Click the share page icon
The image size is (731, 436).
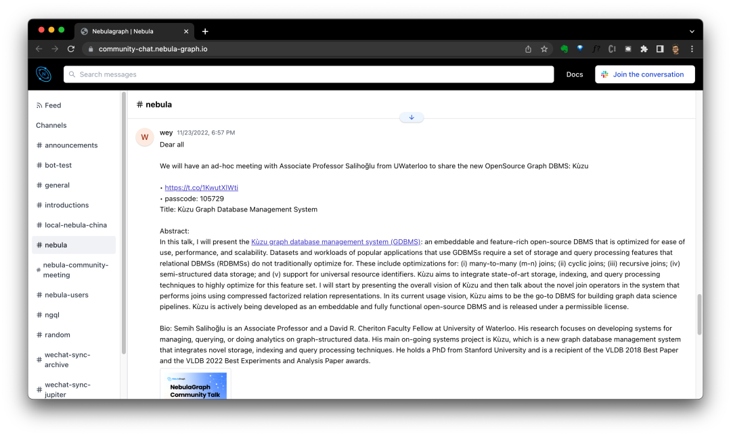pos(528,49)
